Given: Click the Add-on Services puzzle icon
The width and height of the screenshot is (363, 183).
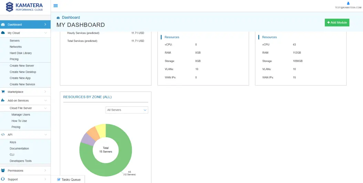Looking at the screenshot, I should click(x=3, y=100).
